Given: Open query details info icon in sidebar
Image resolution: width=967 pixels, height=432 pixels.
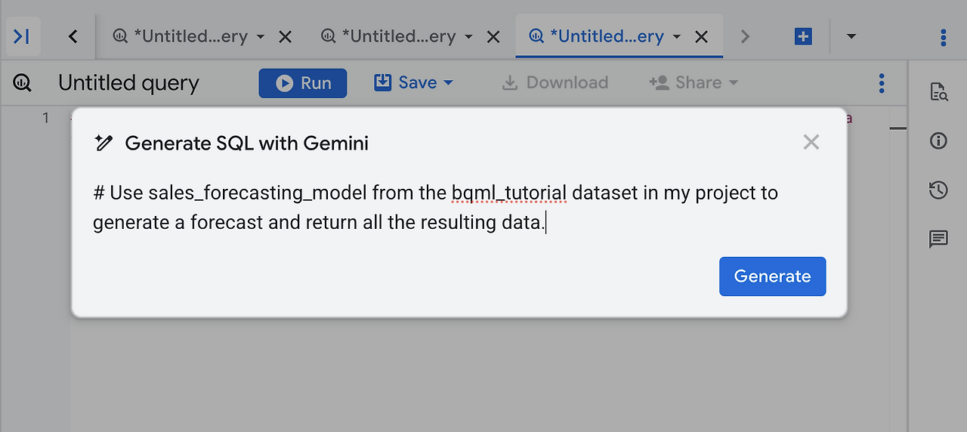Looking at the screenshot, I should [938, 140].
